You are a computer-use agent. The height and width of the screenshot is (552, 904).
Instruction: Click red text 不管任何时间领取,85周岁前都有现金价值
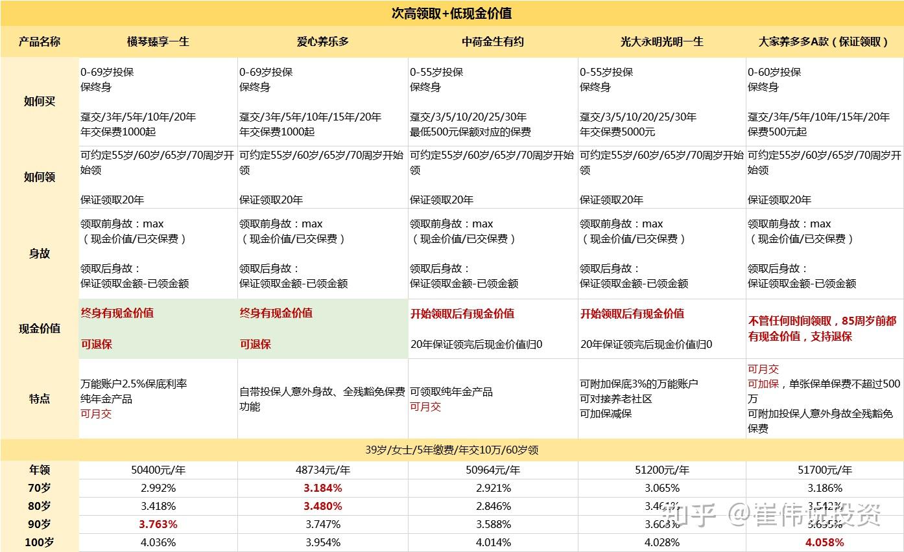pyautogui.click(x=822, y=328)
